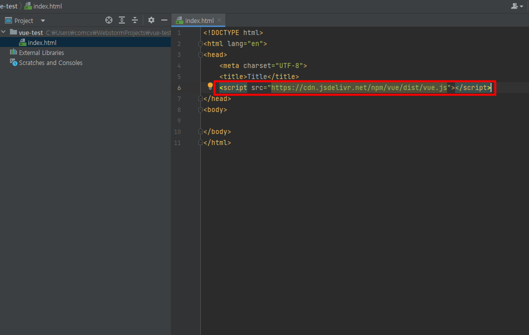Select Scratches and Consoles node

50,63
